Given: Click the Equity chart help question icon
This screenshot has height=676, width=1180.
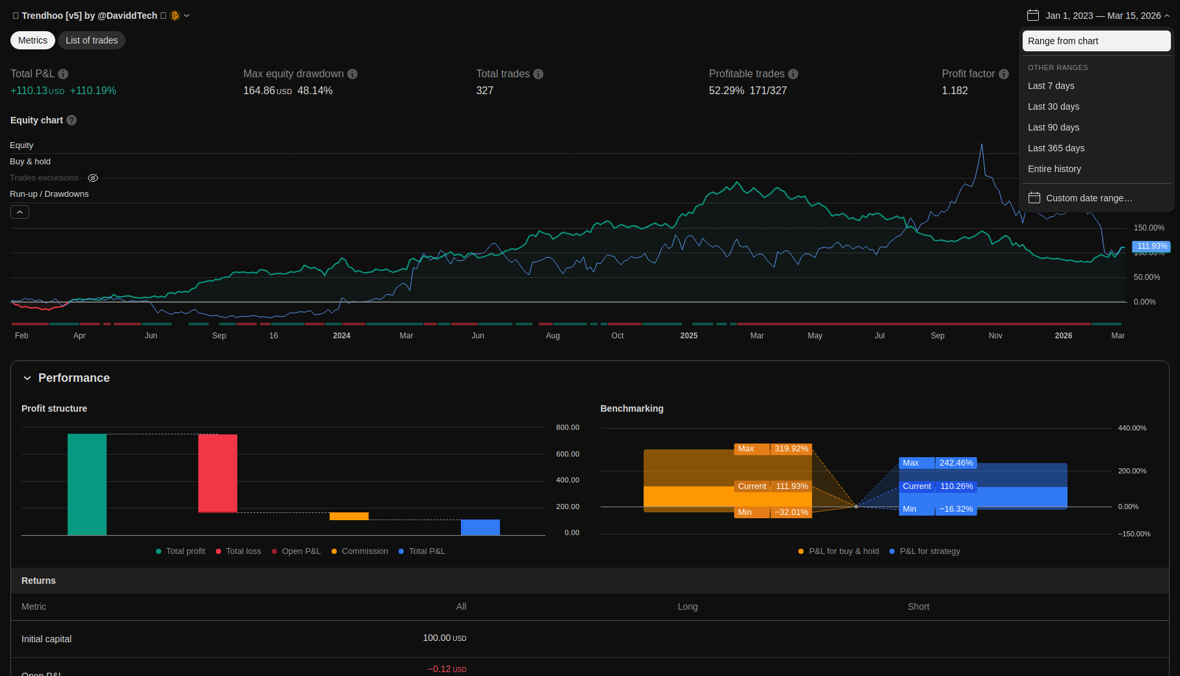Looking at the screenshot, I should tap(72, 120).
